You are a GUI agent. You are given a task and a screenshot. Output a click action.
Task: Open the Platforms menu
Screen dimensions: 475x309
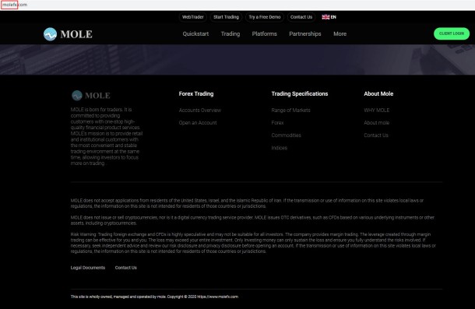[x=265, y=34]
